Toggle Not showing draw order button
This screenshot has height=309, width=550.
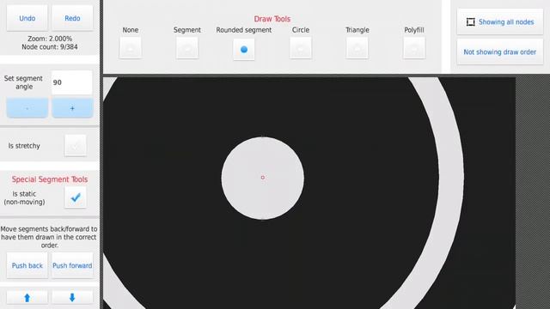[x=500, y=51]
